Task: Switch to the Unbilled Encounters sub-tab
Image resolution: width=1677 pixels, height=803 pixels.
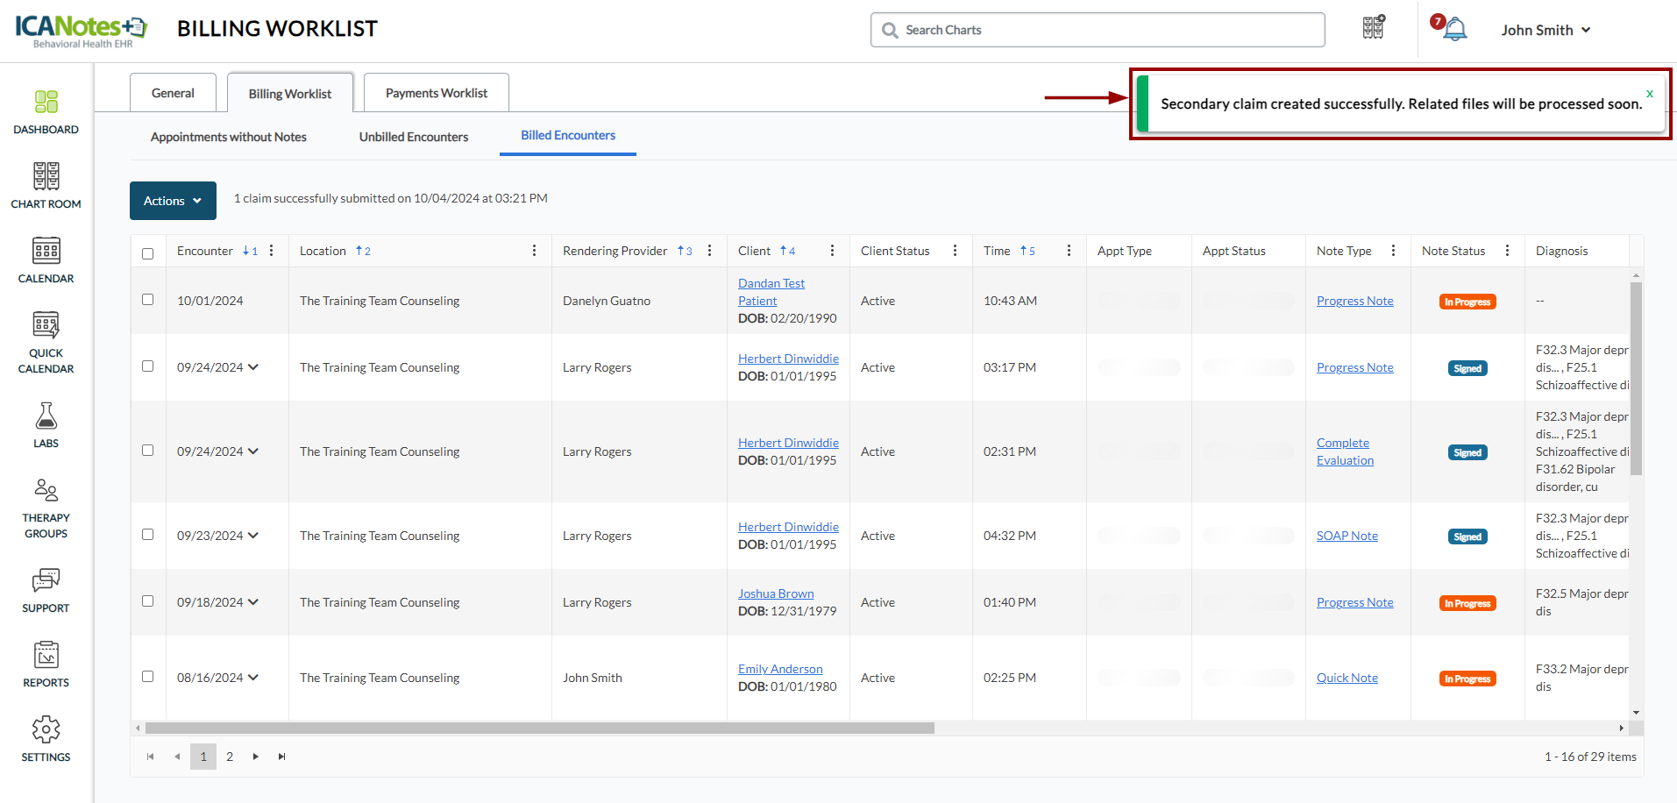Action: (413, 137)
